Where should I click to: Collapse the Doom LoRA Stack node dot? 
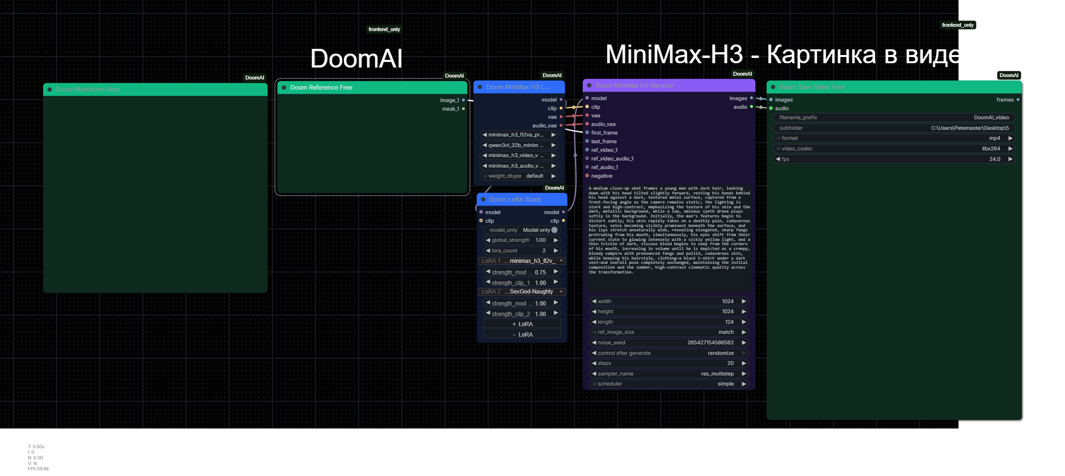click(x=483, y=200)
